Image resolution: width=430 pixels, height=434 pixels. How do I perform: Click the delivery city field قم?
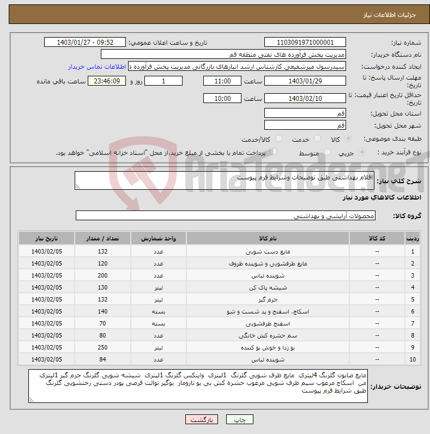coord(305,125)
